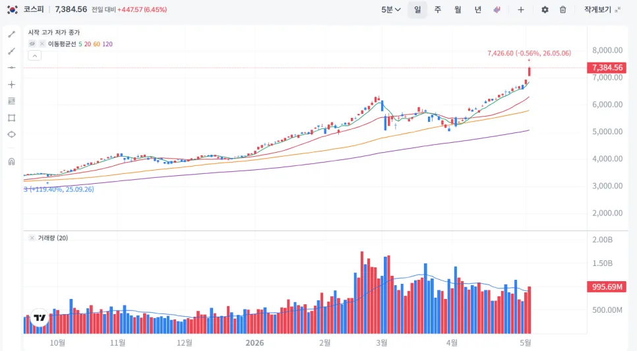The height and width of the screenshot is (351, 637).
Task: Select the rectangle drawing tool
Action: pos(11,118)
